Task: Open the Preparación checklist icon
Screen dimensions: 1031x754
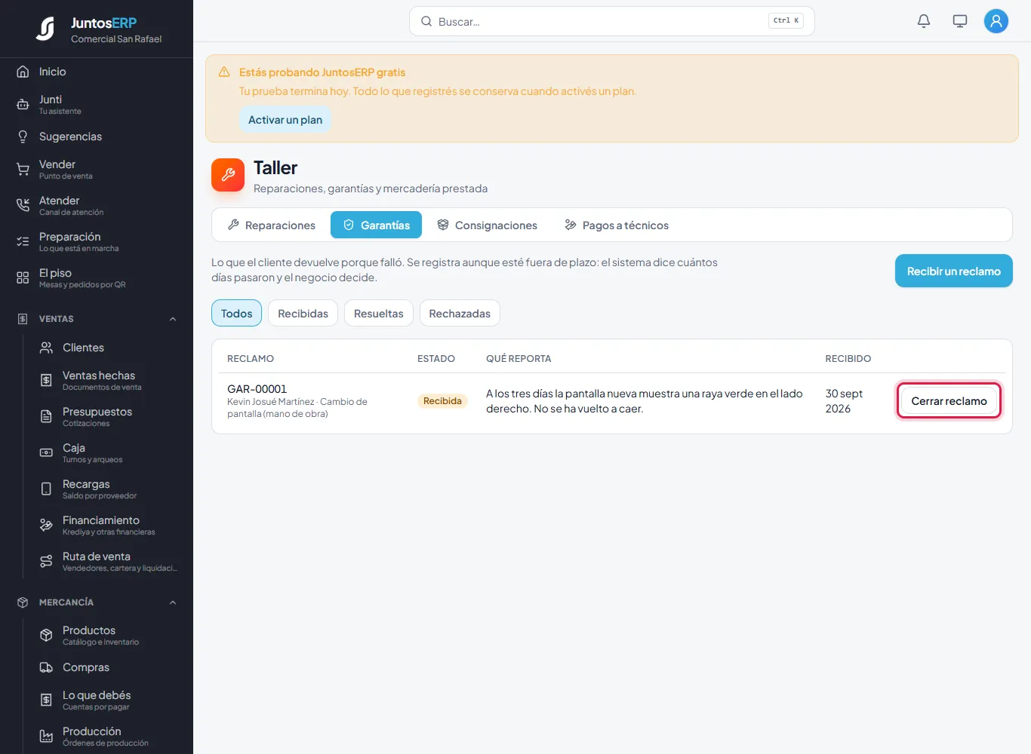Action: (23, 242)
